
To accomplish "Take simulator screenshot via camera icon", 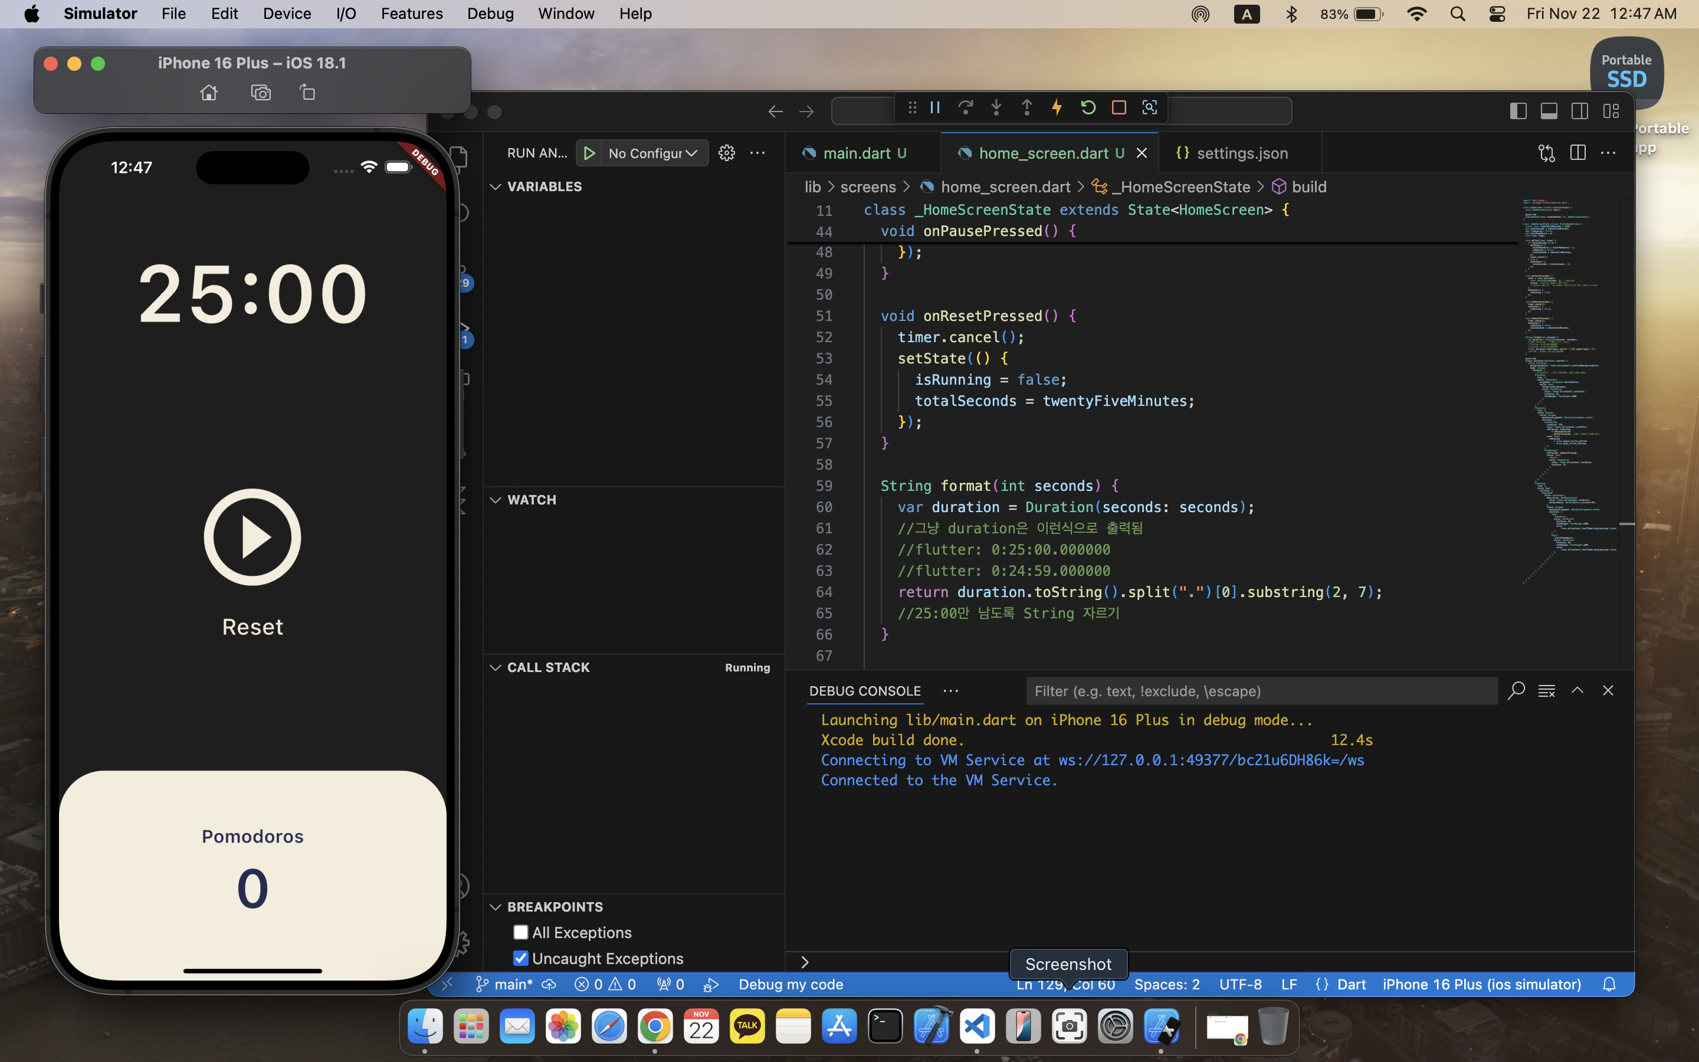I will pos(261,93).
